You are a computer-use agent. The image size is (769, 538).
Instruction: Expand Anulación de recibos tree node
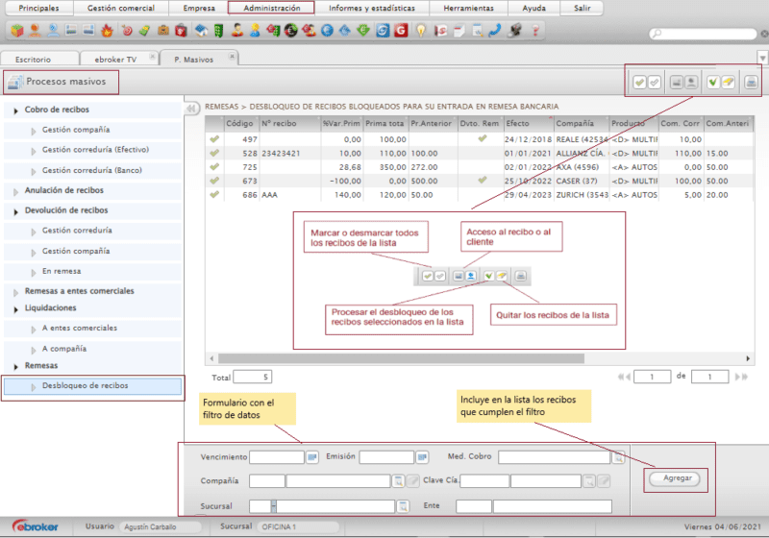(x=15, y=191)
